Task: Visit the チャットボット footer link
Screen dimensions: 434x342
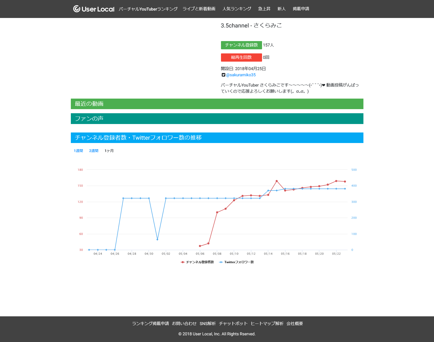Action: tap(233, 324)
